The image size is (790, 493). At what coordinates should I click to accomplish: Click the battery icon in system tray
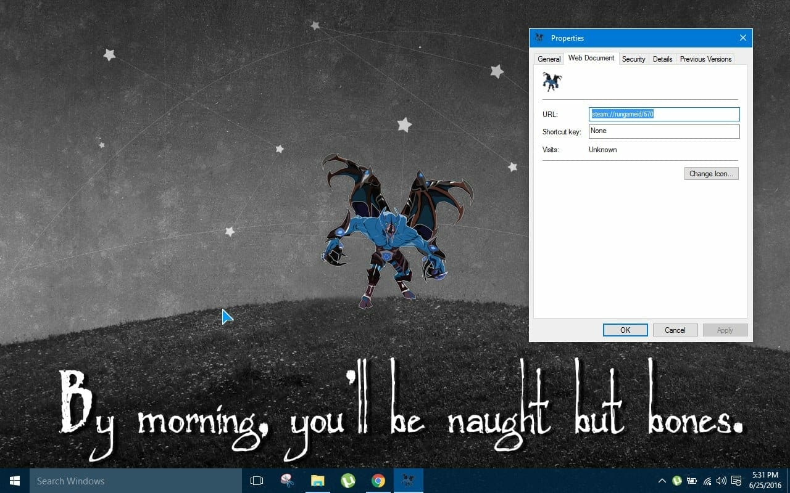(692, 481)
